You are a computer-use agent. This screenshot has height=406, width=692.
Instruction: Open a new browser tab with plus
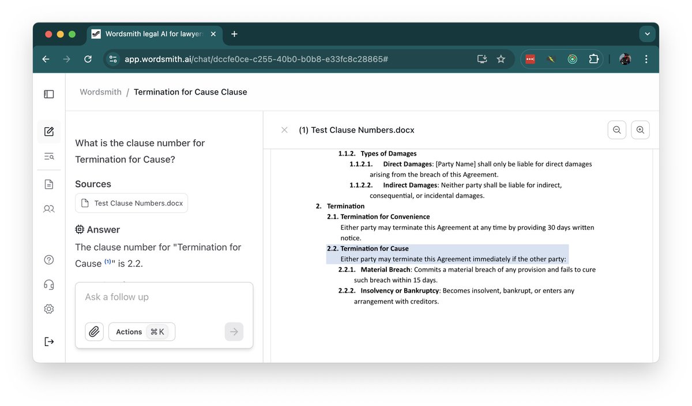pos(234,34)
